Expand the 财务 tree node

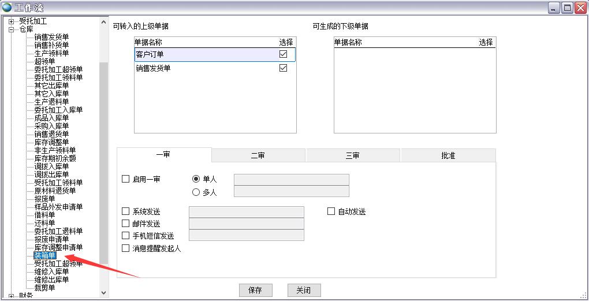point(10,296)
